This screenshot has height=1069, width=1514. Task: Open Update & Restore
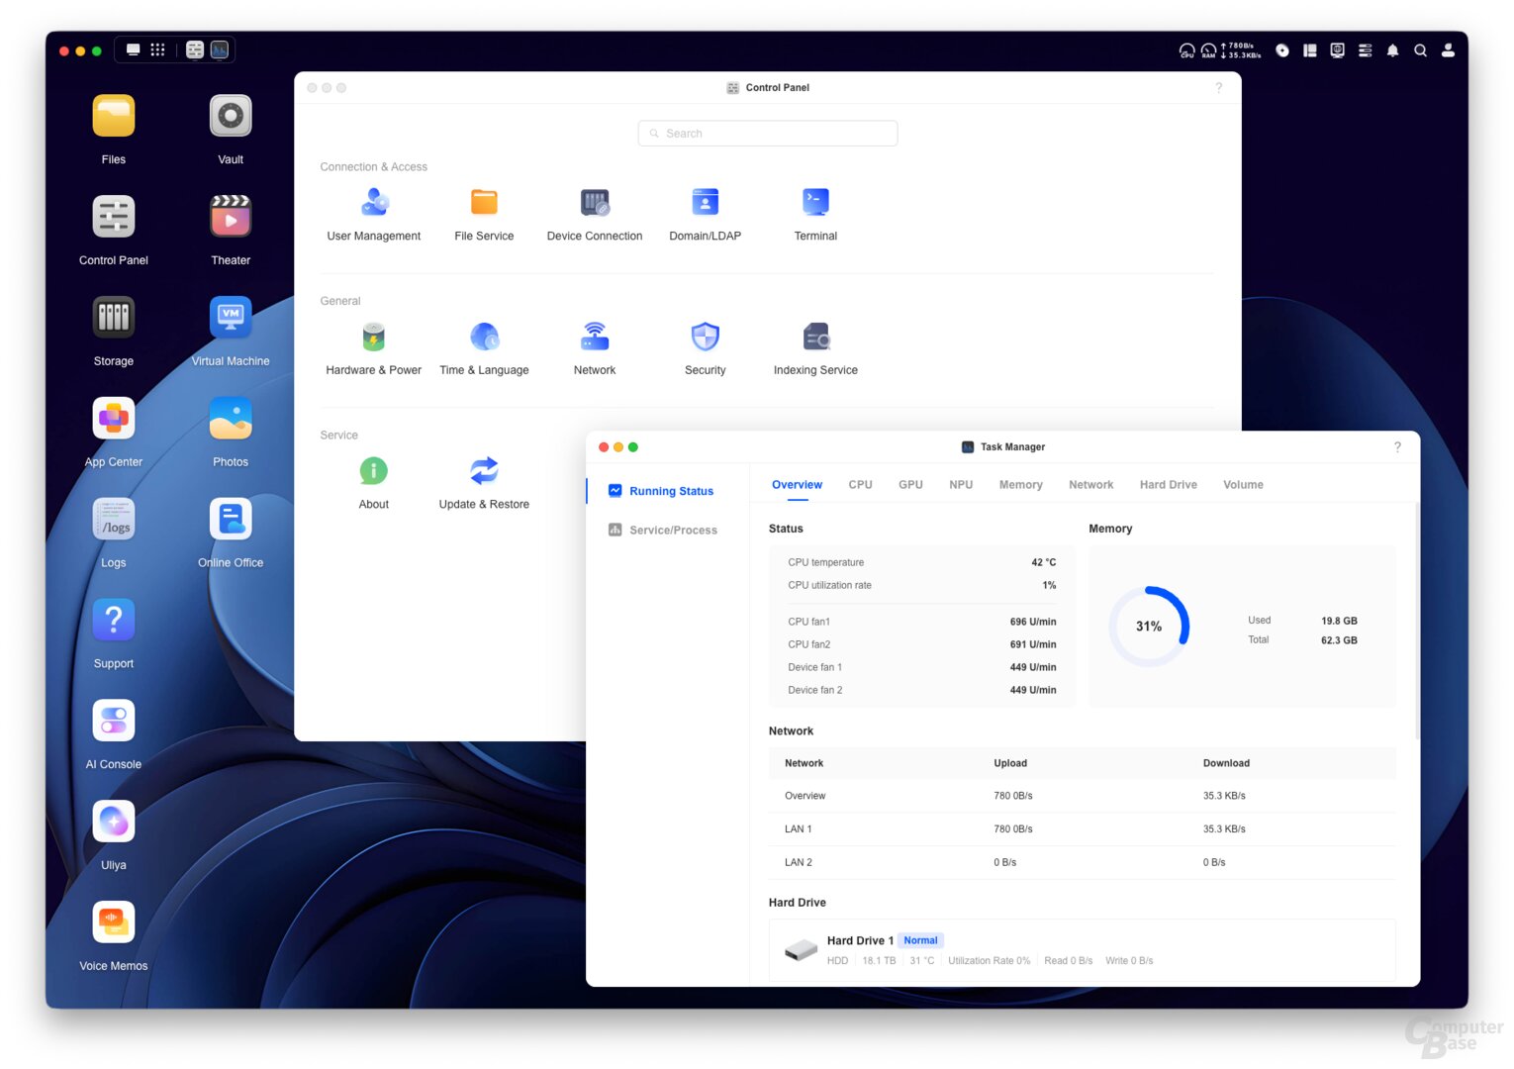tap(484, 472)
